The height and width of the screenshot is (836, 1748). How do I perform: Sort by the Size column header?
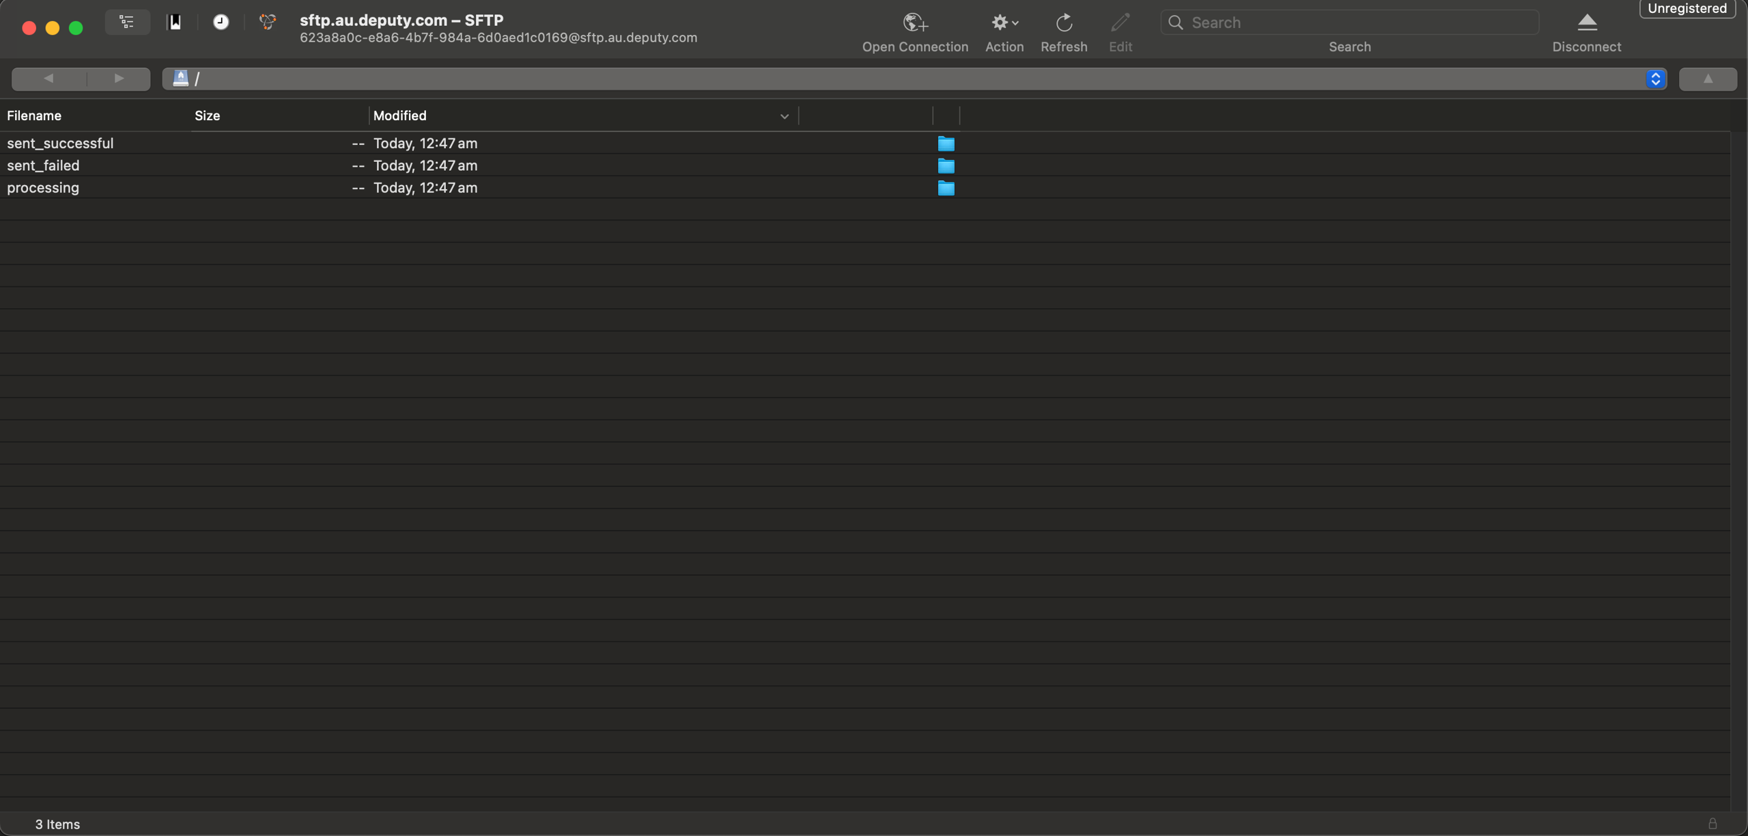pyautogui.click(x=207, y=116)
